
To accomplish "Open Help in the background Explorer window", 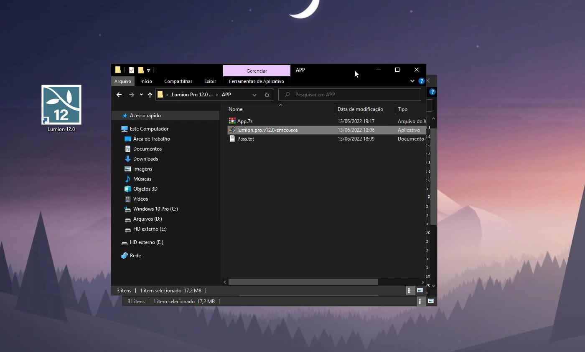I will (x=432, y=92).
